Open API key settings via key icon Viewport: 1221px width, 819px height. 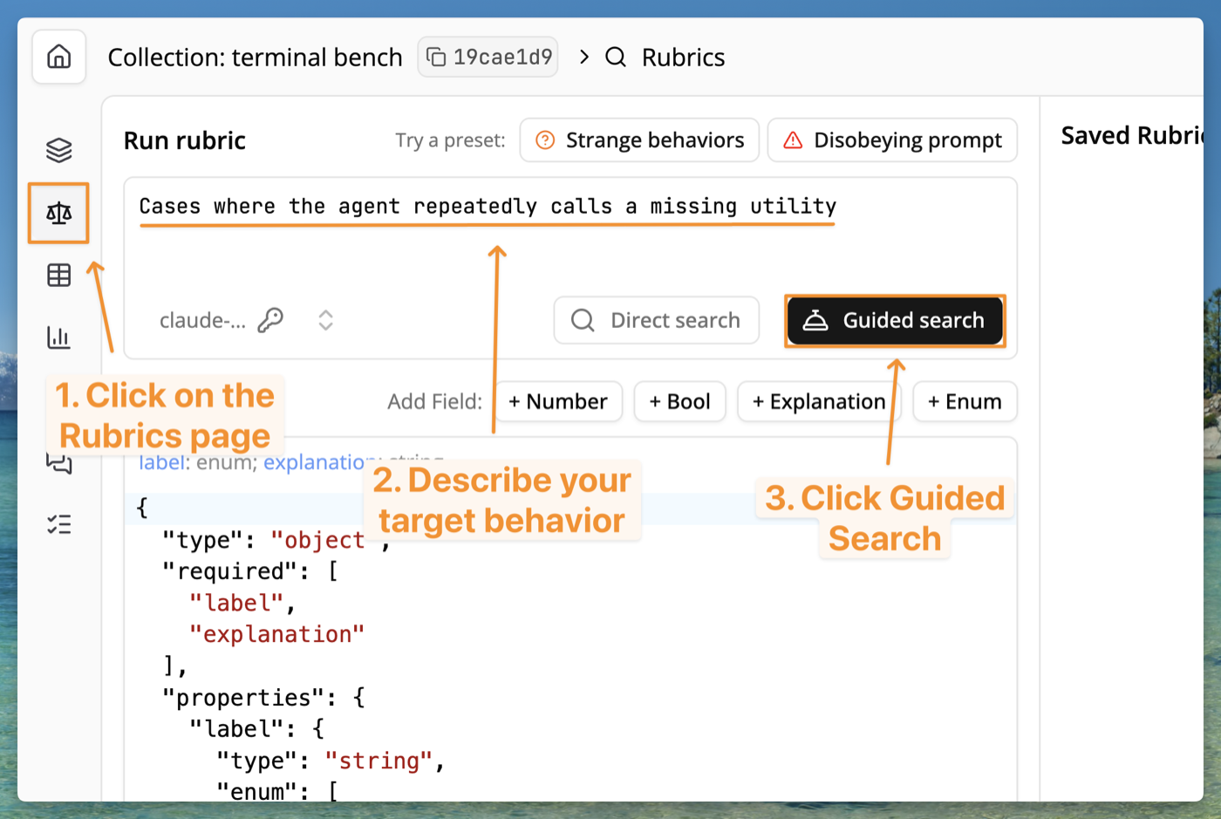270,320
